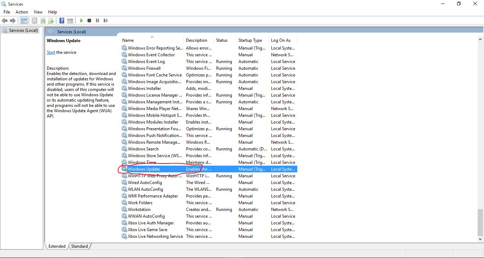Select the Windows Management Inst... service
The height and width of the screenshot is (258, 484).
click(x=209, y=102)
